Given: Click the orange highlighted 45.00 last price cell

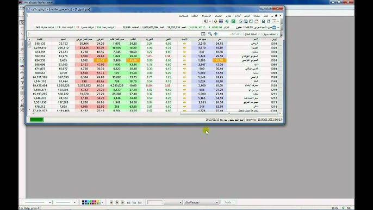Looking at the screenshot, I should 219,60.
